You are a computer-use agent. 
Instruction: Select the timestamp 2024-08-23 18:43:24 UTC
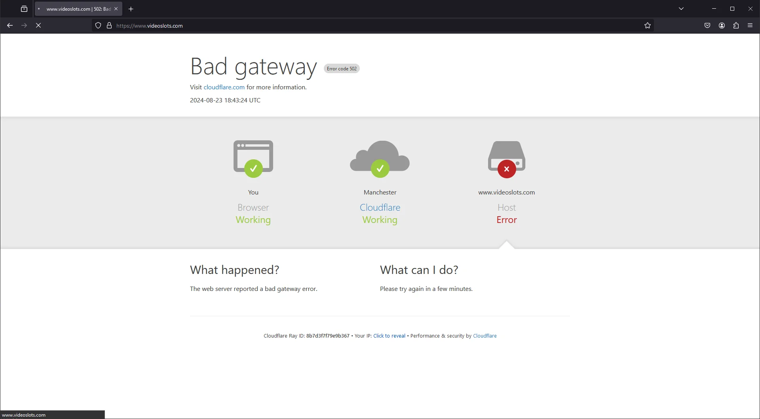(x=225, y=100)
